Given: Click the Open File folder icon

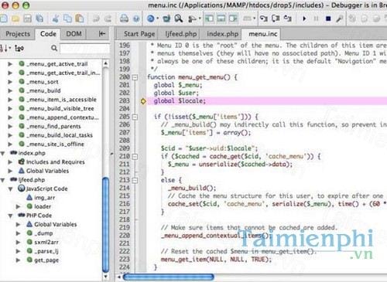Looking at the screenshot, I should click(x=15, y=19).
